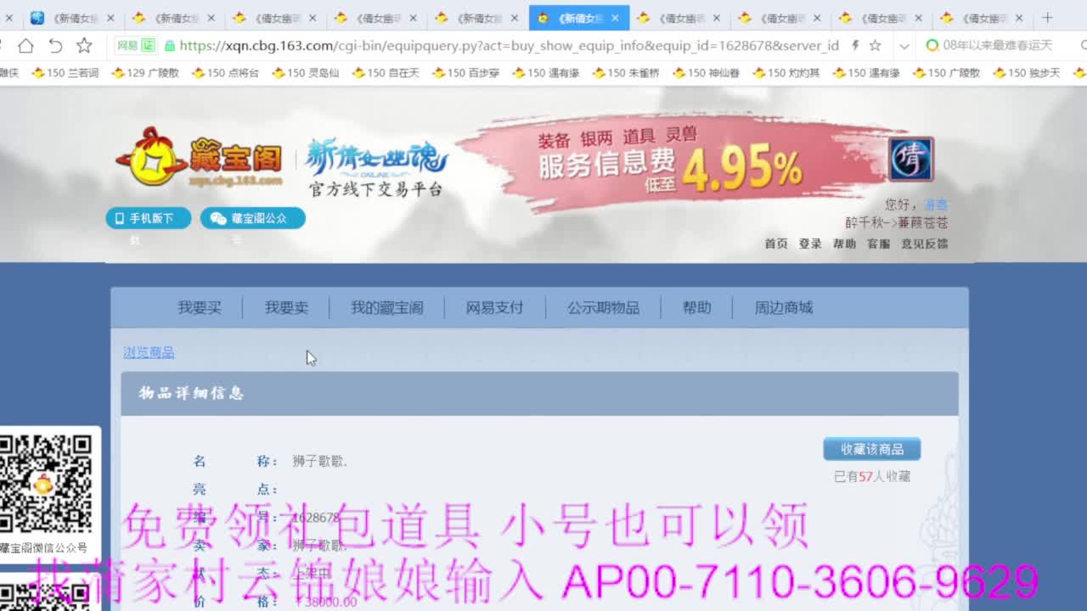
Task: Click the HTTPS padlock icon
Action: [x=170, y=48]
